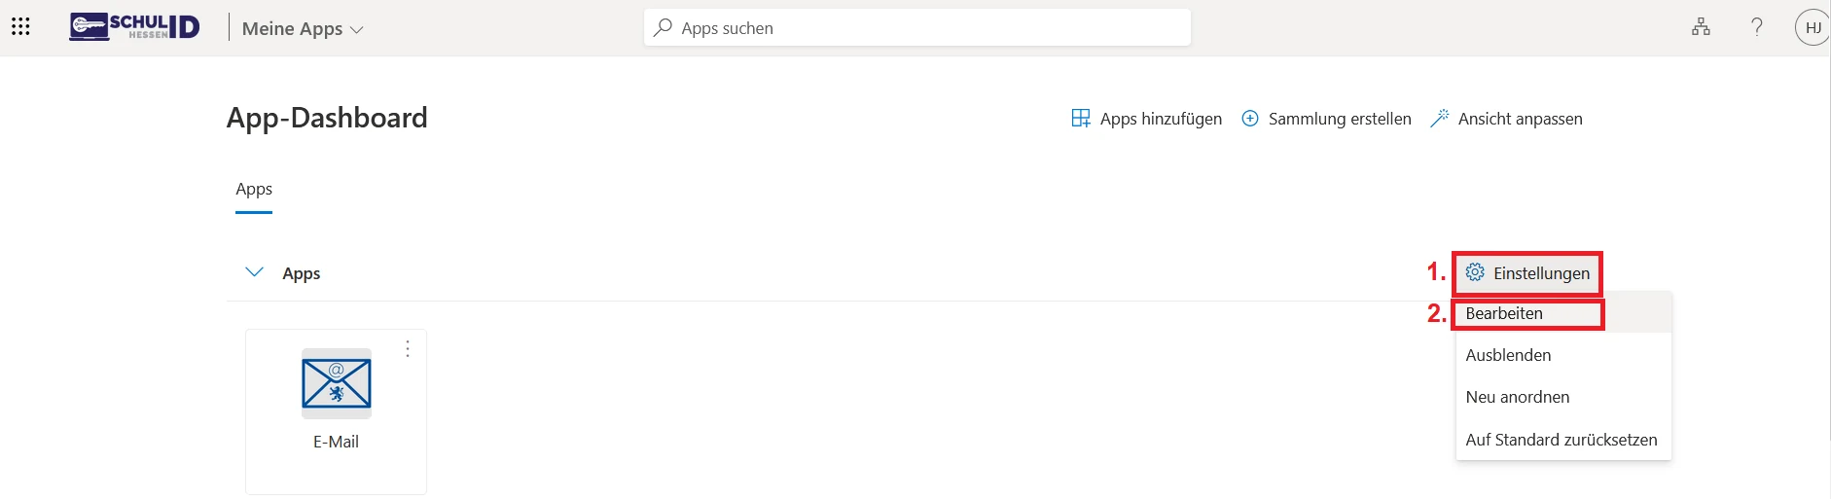The height and width of the screenshot is (499, 1831).
Task: Open the Einstellungen settings menu
Action: click(x=1527, y=273)
